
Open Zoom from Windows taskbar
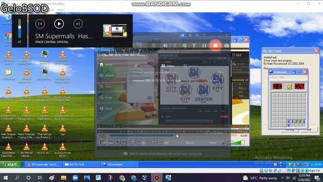coord(75,177)
